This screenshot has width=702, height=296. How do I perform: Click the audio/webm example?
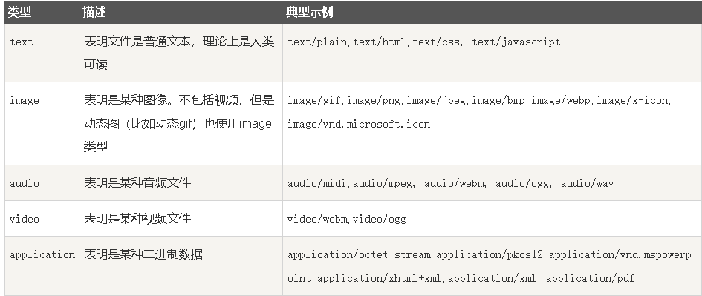coord(454,183)
